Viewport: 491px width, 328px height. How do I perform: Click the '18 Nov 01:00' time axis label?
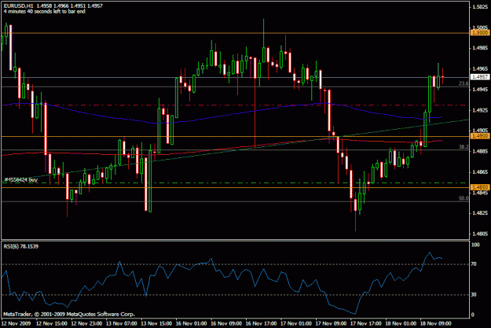(x=401, y=323)
